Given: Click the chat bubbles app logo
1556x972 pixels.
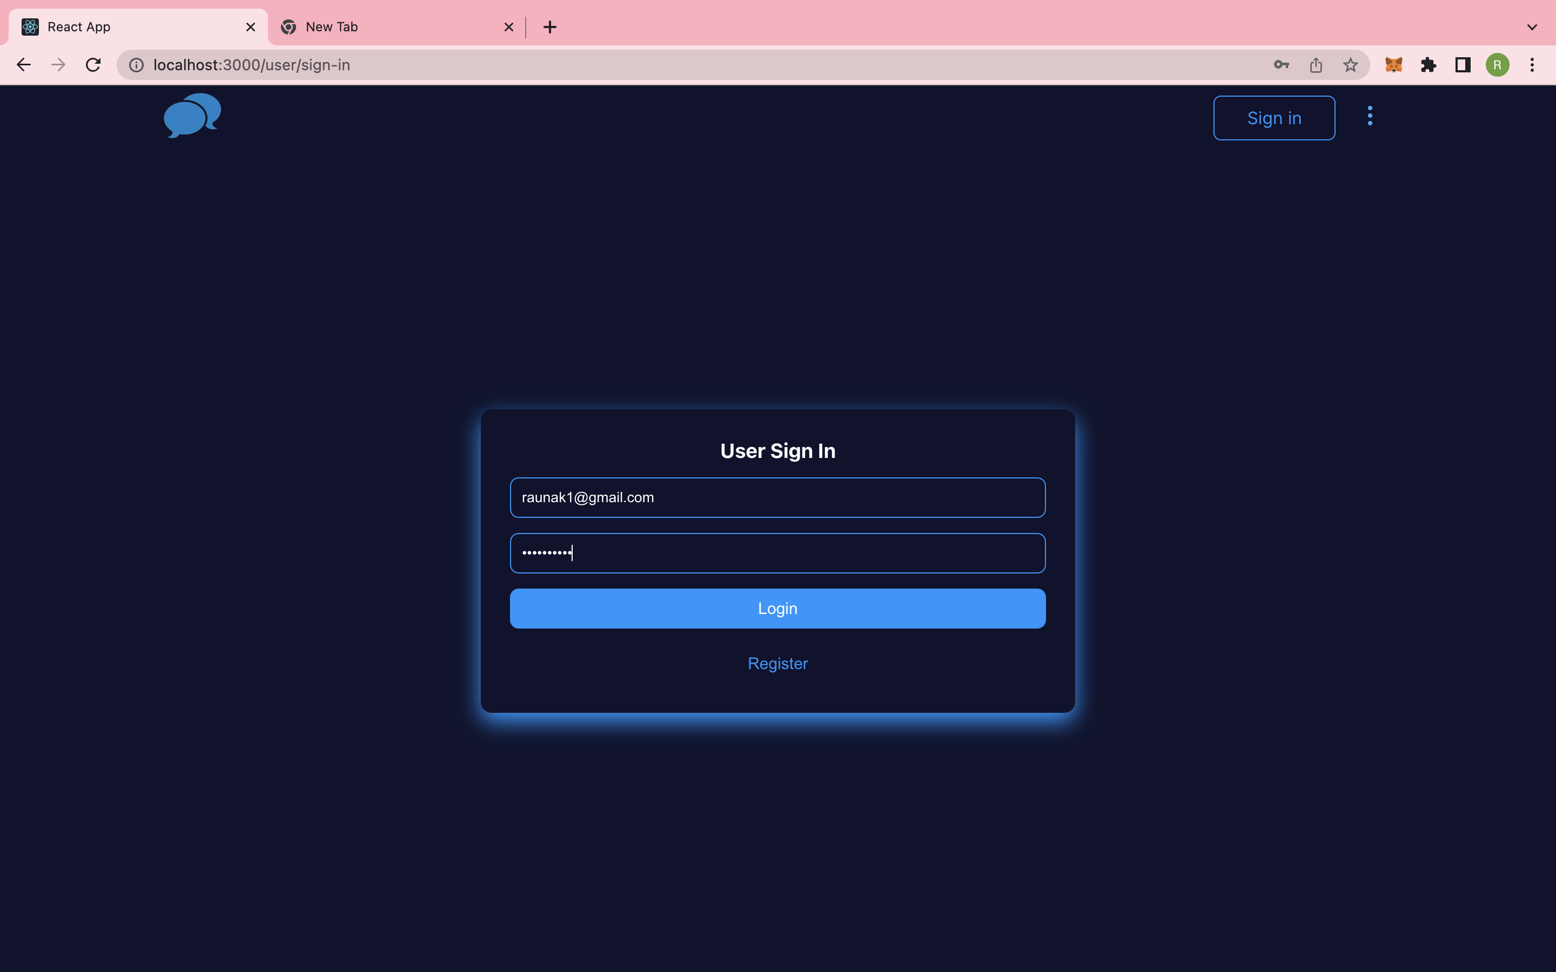Looking at the screenshot, I should pos(192,116).
